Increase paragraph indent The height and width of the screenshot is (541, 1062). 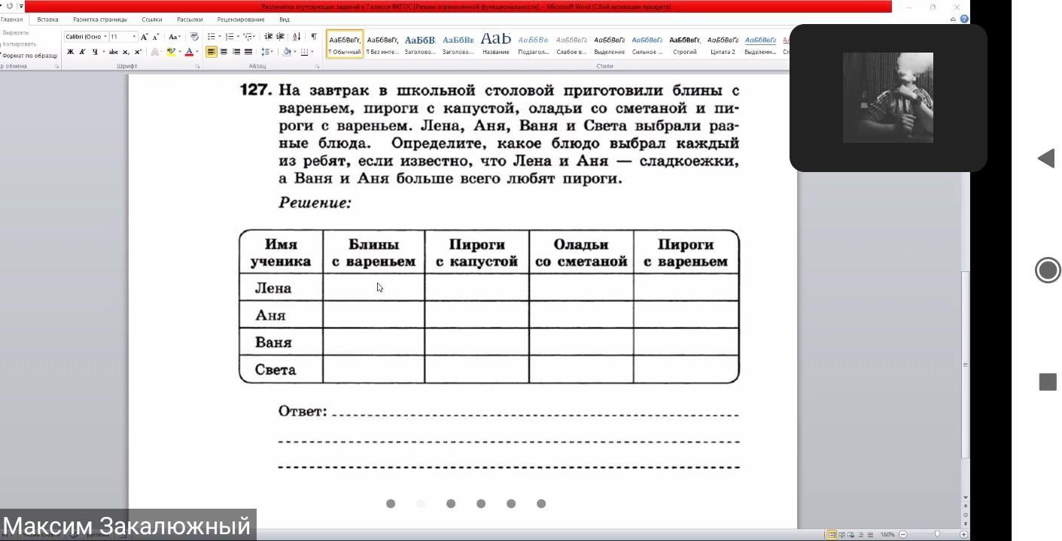click(281, 37)
